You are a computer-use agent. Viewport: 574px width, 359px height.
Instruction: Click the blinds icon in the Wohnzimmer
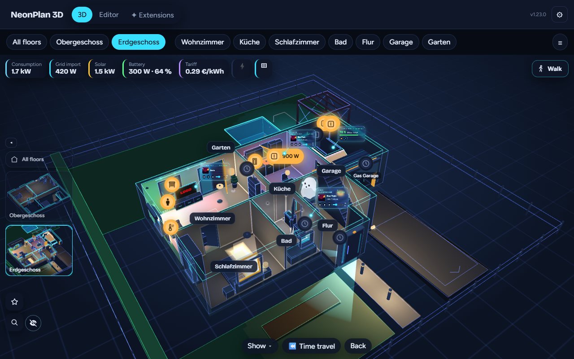click(172, 184)
